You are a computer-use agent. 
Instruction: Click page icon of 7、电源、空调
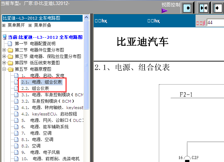point(16,133)
